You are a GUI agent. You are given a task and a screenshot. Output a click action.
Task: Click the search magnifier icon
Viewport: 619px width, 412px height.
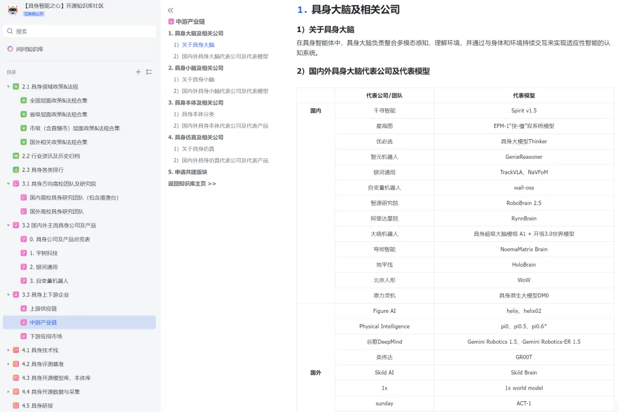point(10,31)
